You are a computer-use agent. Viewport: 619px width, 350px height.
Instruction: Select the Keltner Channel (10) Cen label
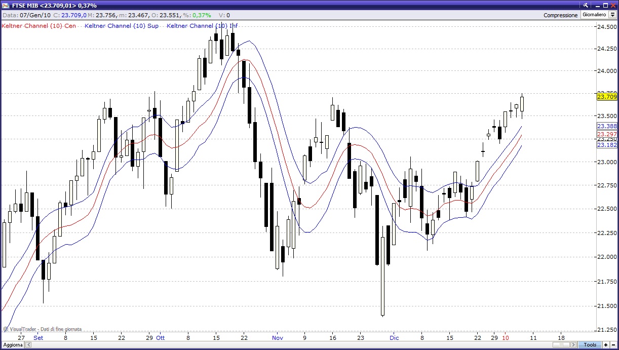39,26
